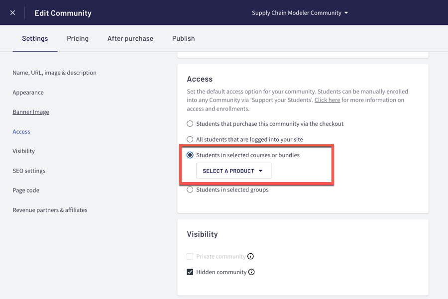The image size is (448, 299).
Task: Switch to the Pricing tab
Action: click(x=78, y=38)
